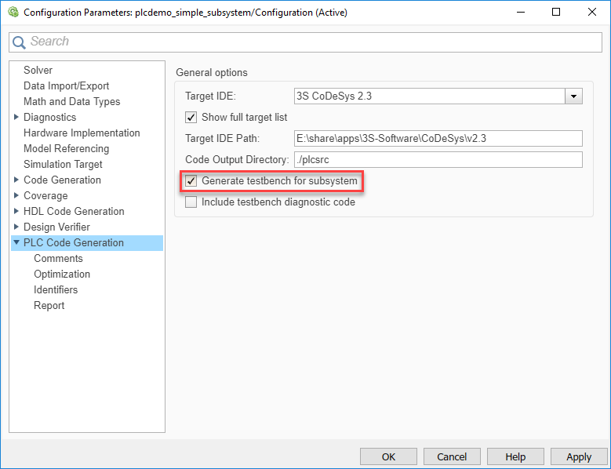Maximize the Configuration Parameters window
This screenshot has height=469, width=611.
(556, 12)
